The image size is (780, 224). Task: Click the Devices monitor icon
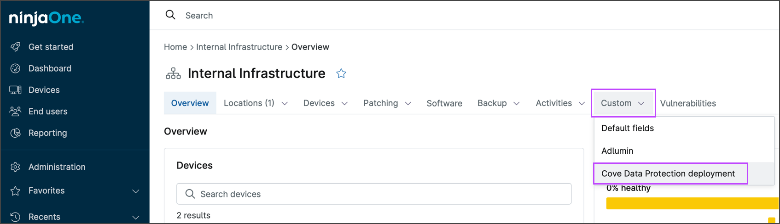[16, 90]
